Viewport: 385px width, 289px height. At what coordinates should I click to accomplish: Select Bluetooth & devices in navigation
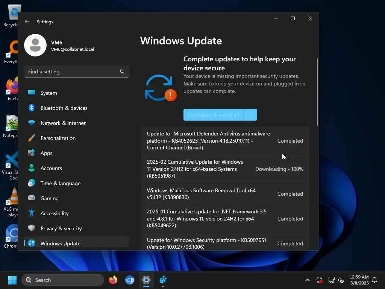click(77, 108)
